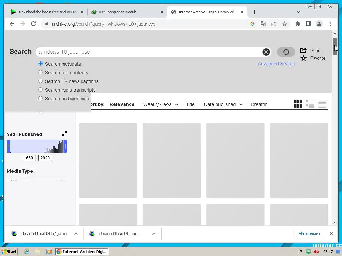Image resolution: width=342 pixels, height=256 pixels.
Task: Open options for idman641build20 (1).exe download
Action: (x=76, y=234)
